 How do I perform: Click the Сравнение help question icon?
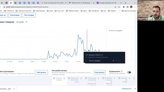click(x=121, y=72)
